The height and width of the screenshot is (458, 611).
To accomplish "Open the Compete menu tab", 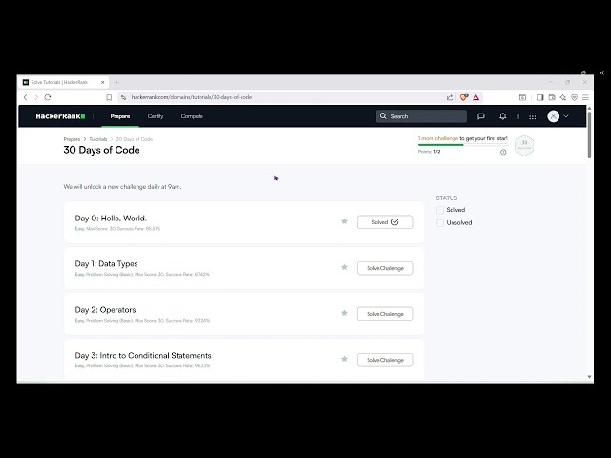I will (192, 116).
